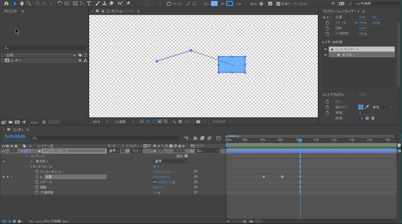Select the Pen tool in toolbar
The height and width of the screenshot is (224, 402).
pyautogui.click(x=82, y=4)
